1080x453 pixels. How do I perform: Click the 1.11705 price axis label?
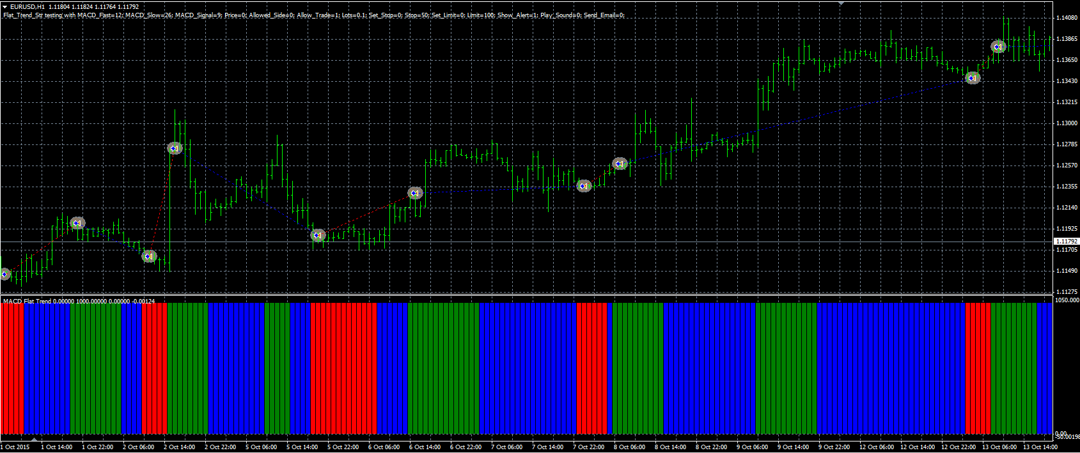[1067, 250]
